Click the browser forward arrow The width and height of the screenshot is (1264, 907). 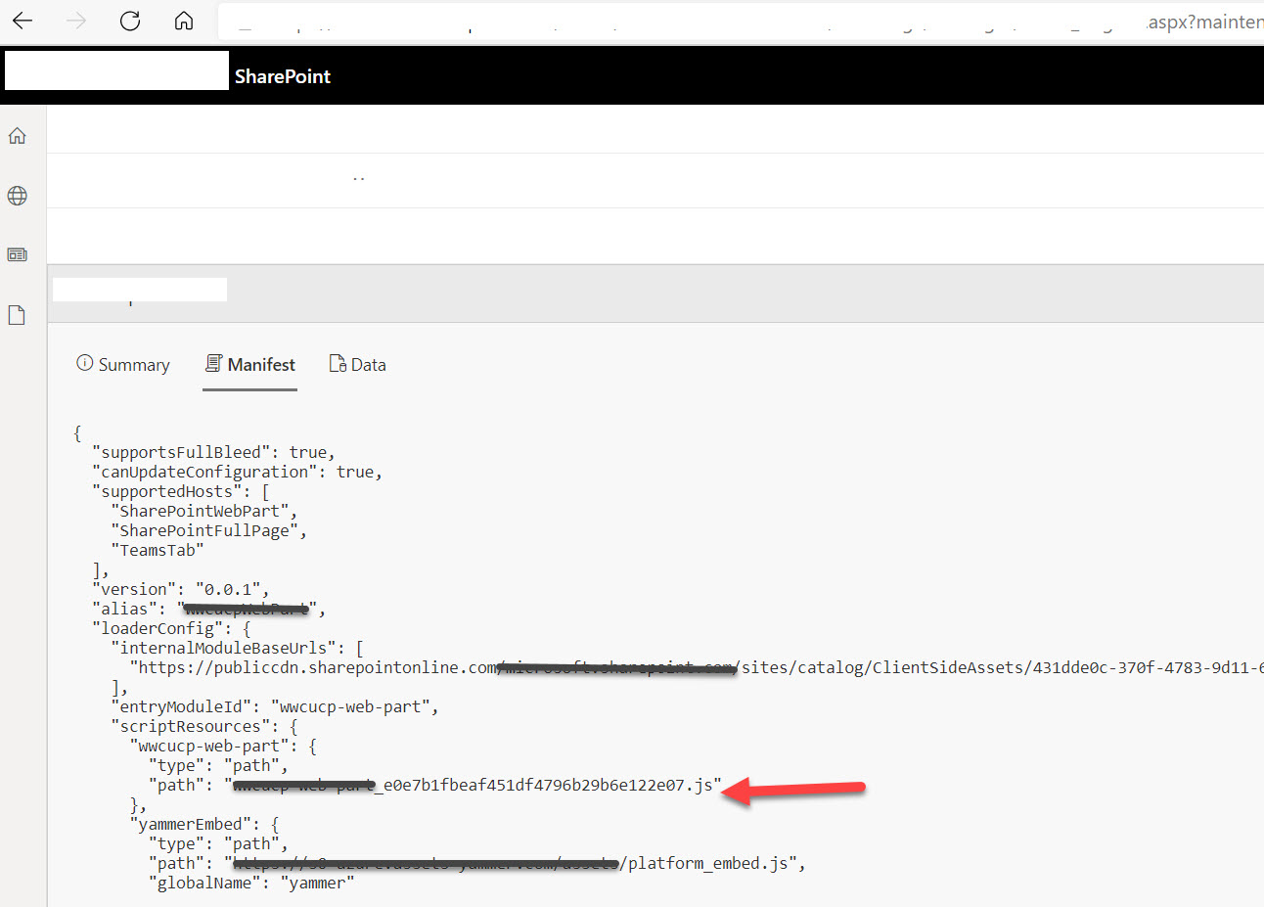pyautogui.click(x=75, y=21)
